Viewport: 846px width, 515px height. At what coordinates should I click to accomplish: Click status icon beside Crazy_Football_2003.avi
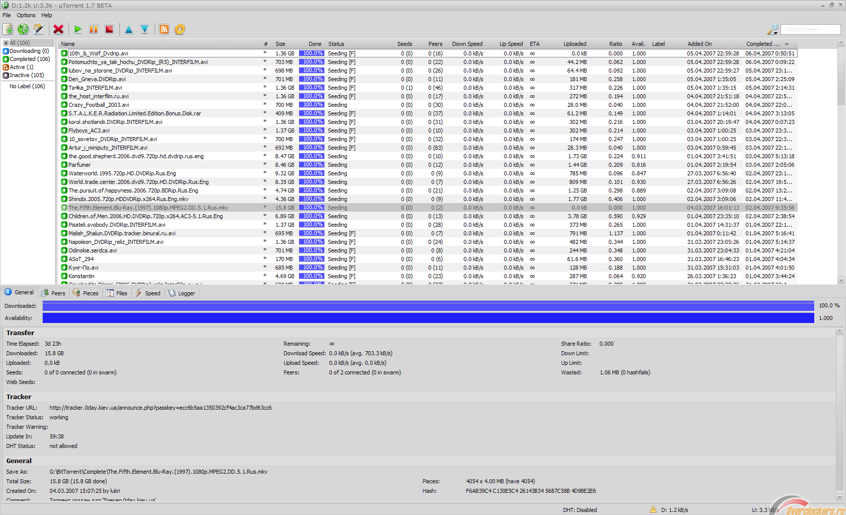(x=64, y=105)
